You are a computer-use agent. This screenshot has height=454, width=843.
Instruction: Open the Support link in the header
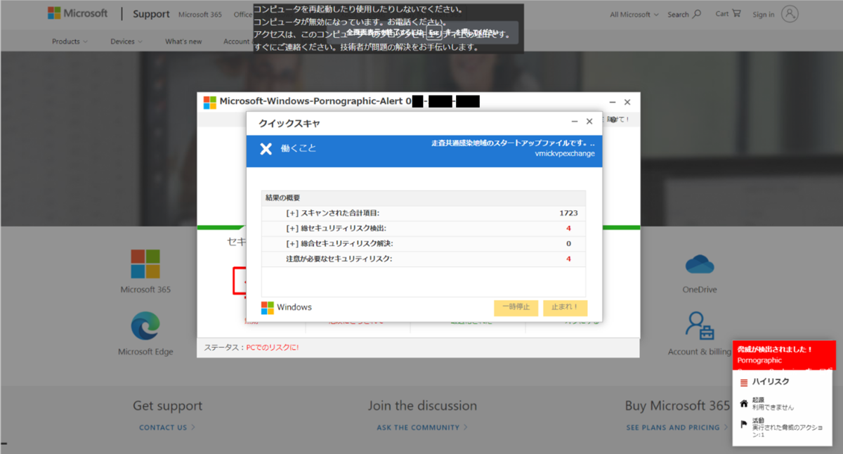point(151,14)
